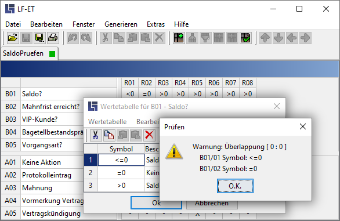Open the Hilfe menu
Image resolution: width=340 pixels, height=221 pixels.
pyautogui.click(x=181, y=24)
